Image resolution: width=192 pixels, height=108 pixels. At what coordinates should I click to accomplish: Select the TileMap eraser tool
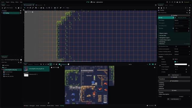pyautogui.click(x=56, y=64)
